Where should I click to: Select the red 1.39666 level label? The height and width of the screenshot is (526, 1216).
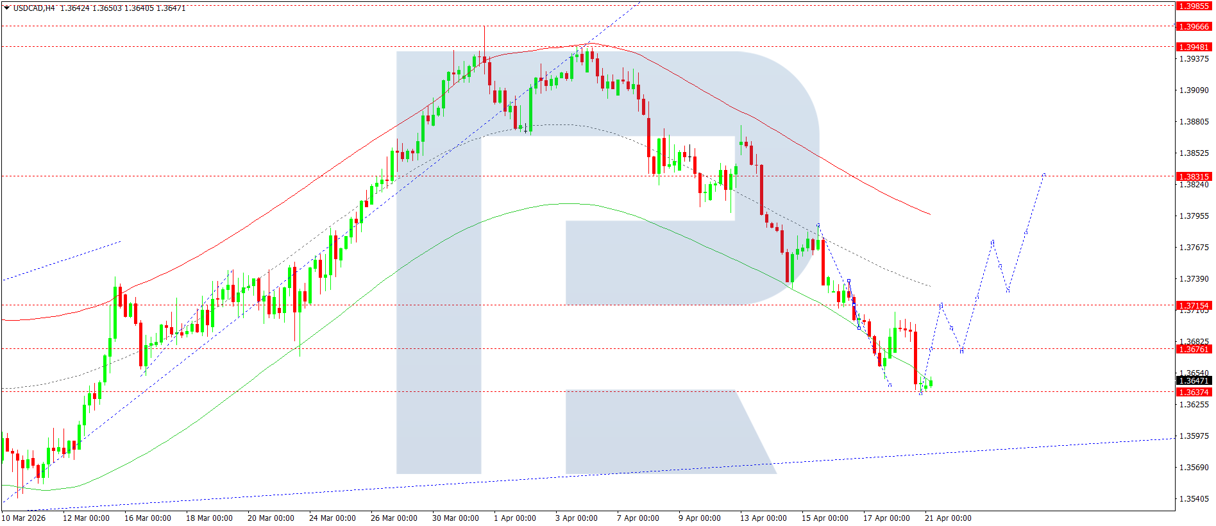point(1194,27)
